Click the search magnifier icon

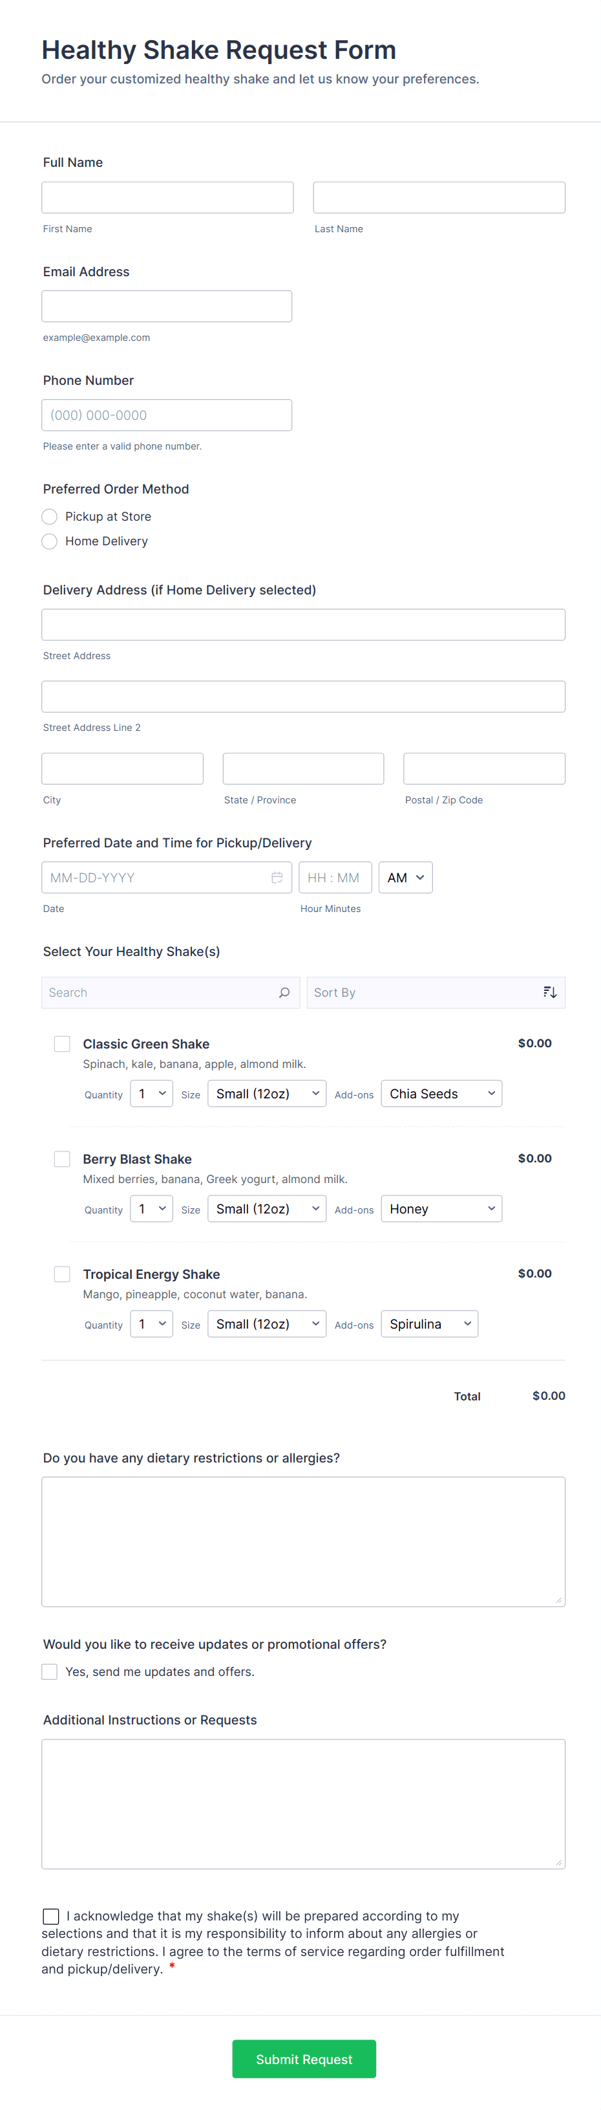point(284,993)
